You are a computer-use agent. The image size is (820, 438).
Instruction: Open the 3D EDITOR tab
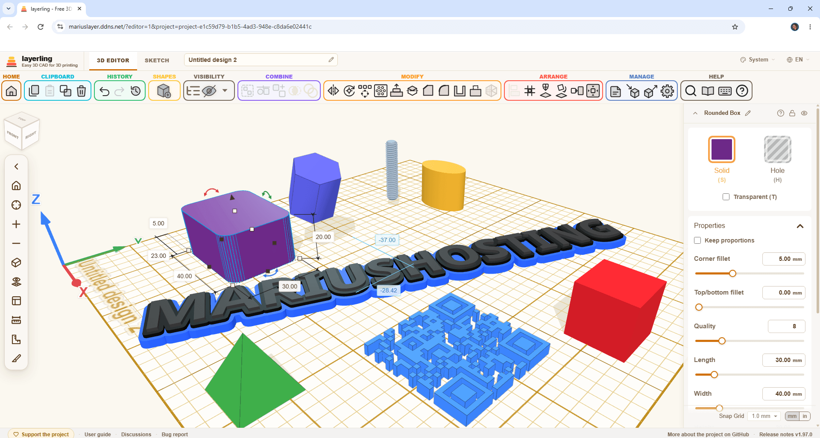click(x=113, y=61)
